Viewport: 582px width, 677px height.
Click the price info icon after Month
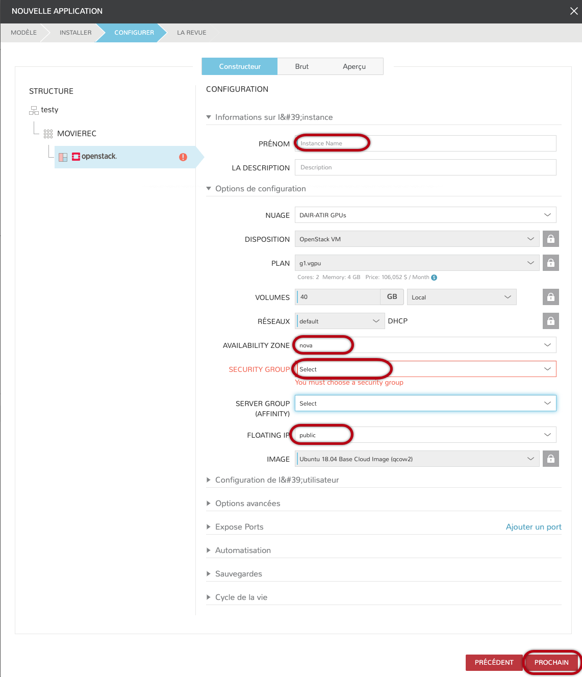click(434, 278)
